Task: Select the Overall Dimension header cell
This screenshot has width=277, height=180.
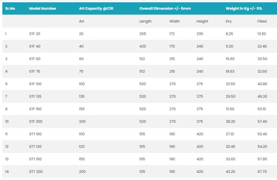Action: [165, 8]
